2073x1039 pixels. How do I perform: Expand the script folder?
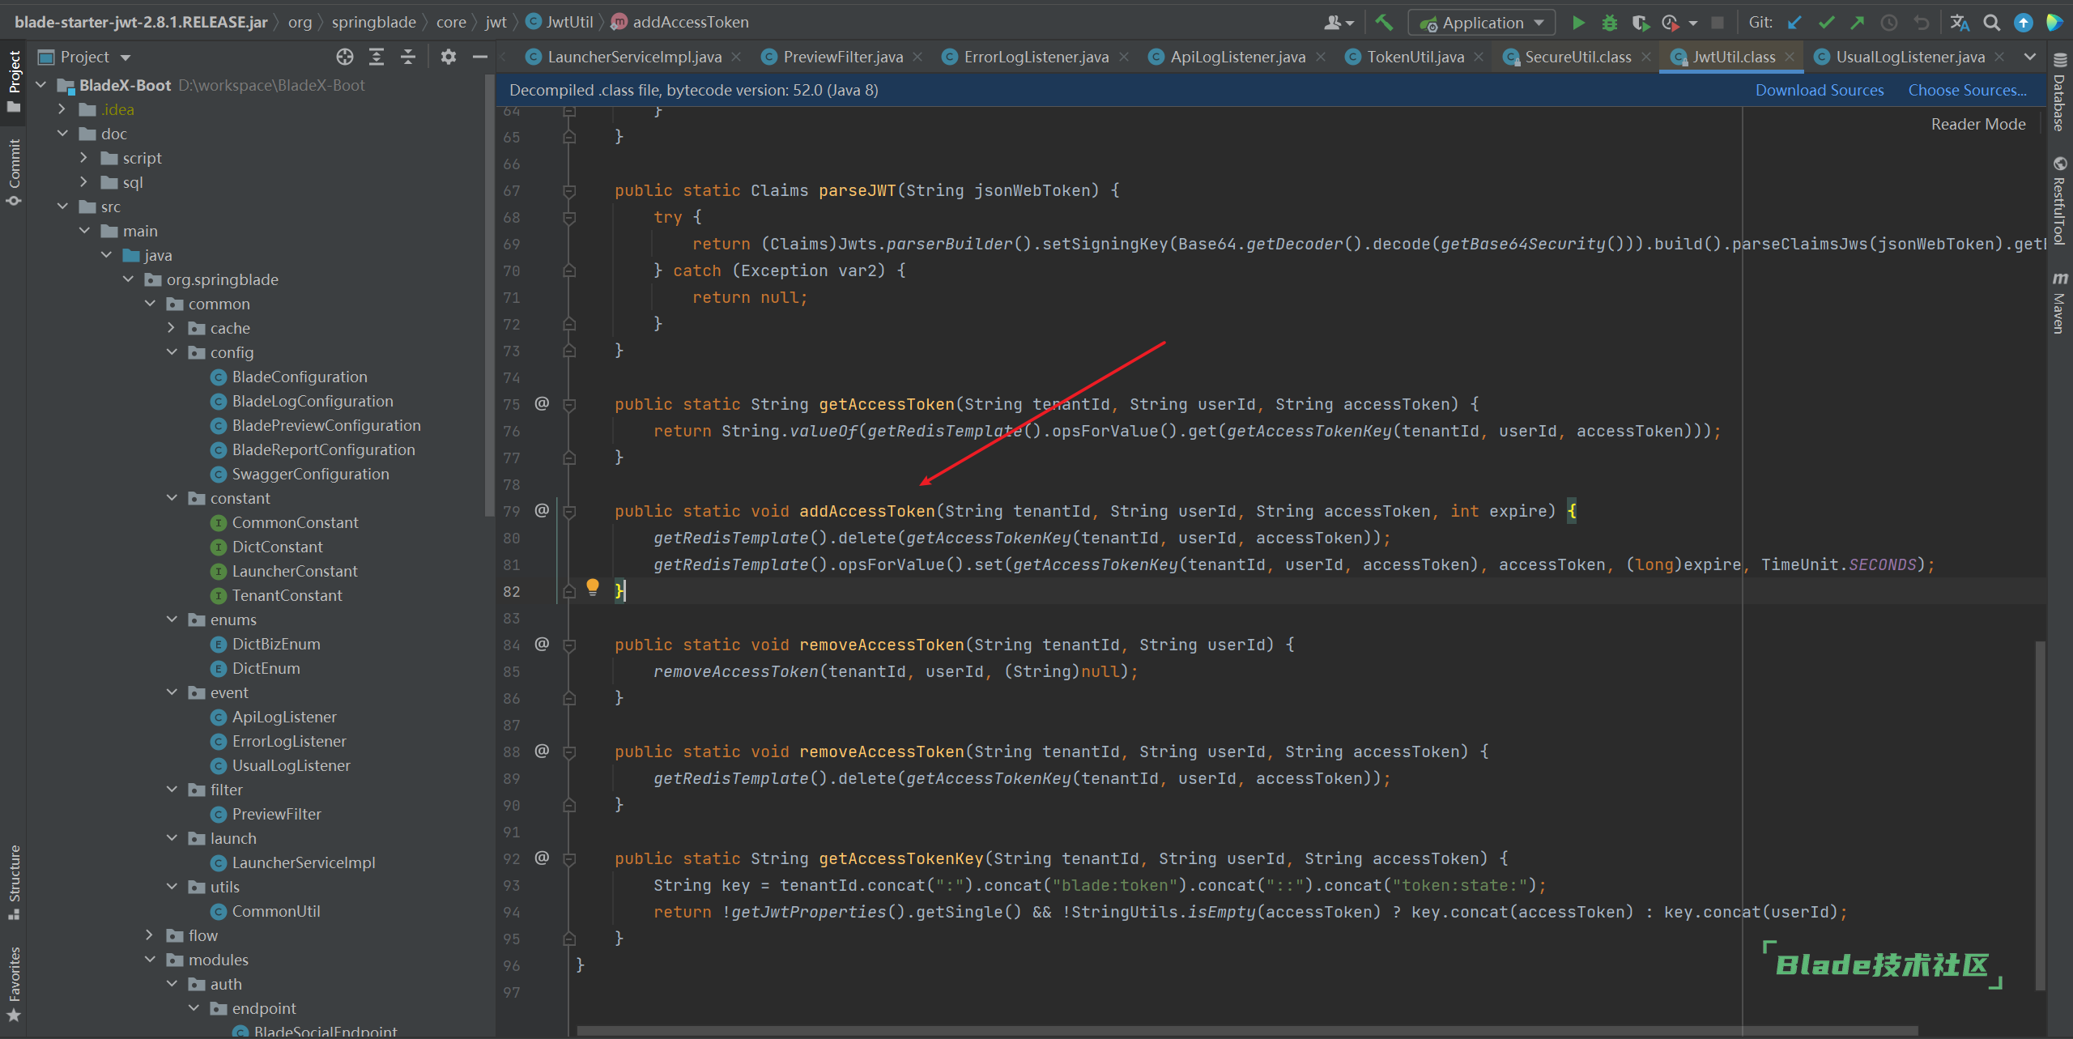click(x=83, y=158)
